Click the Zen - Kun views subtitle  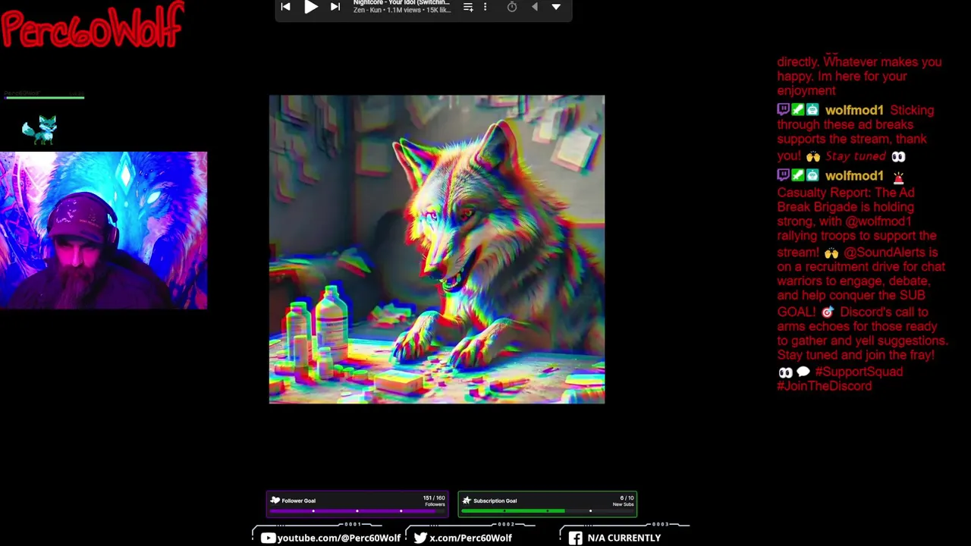coord(401,11)
